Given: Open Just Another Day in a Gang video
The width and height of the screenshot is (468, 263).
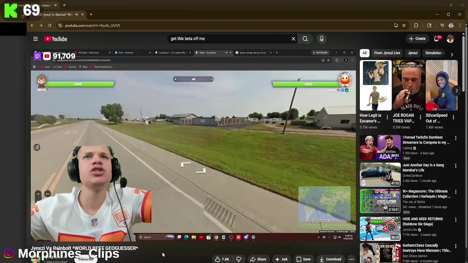Looking at the screenshot, I should tap(380, 175).
